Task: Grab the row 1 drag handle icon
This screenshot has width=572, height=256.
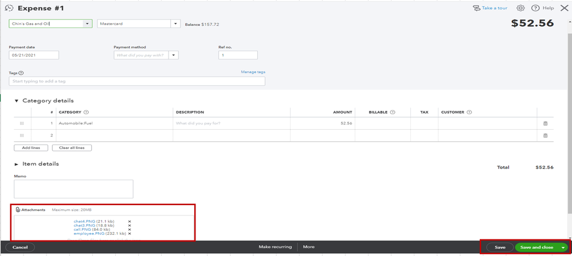Action: click(22, 123)
